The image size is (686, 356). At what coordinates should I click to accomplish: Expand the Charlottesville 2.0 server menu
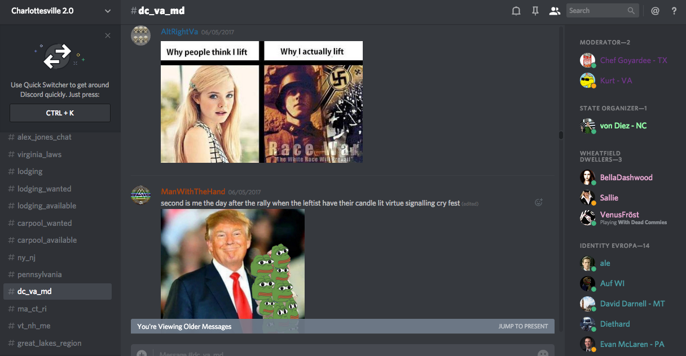coord(108,11)
